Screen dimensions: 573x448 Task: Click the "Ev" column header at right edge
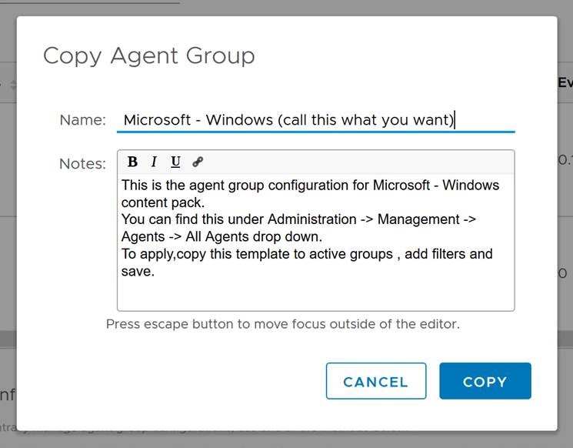click(x=565, y=82)
